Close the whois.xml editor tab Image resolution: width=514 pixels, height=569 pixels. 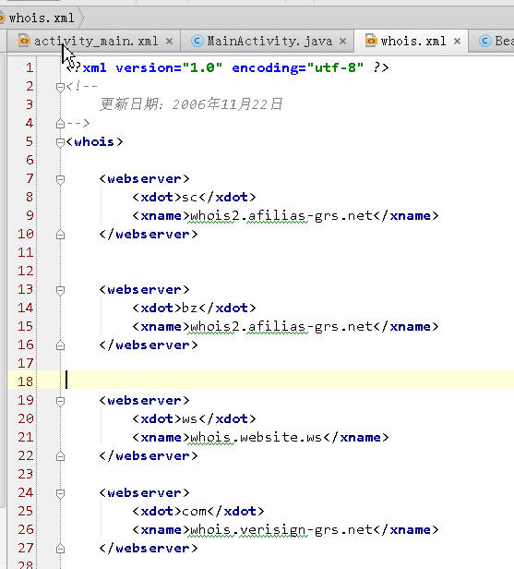[x=458, y=42]
